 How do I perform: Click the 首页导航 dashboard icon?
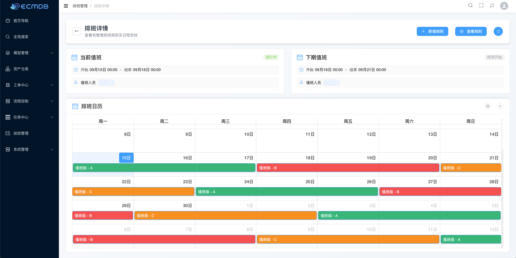8,21
